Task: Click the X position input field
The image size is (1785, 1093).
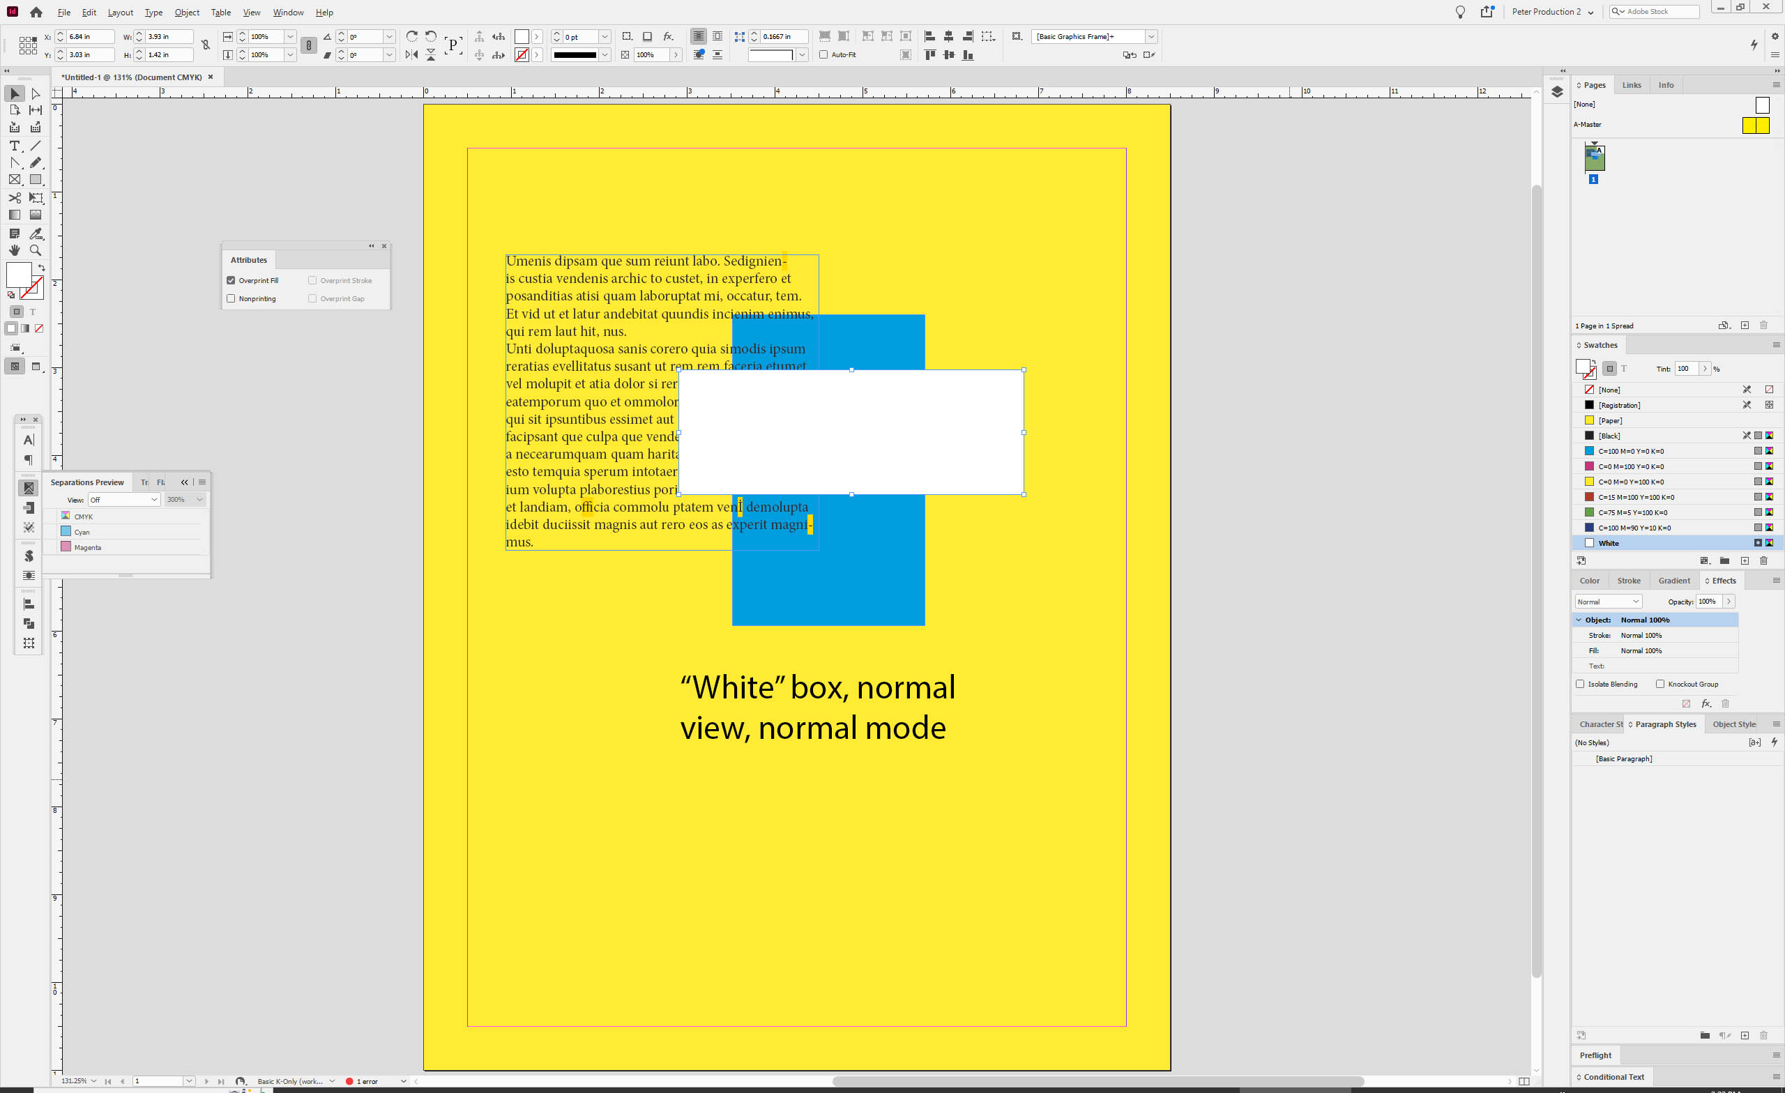Action: coord(90,36)
